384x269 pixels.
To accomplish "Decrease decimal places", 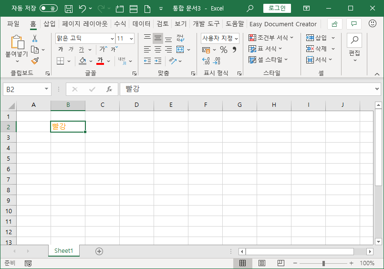I will (217, 61).
